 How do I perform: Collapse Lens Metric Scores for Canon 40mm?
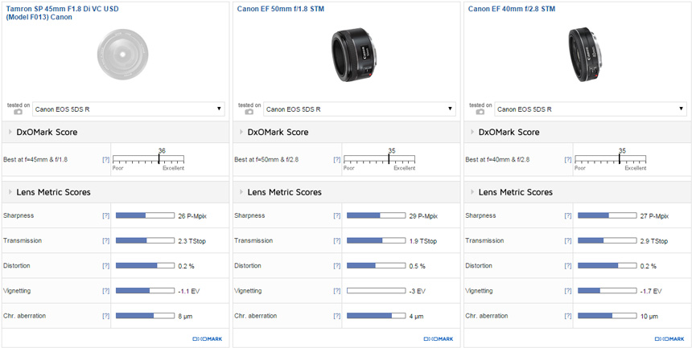click(x=472, y=192)
